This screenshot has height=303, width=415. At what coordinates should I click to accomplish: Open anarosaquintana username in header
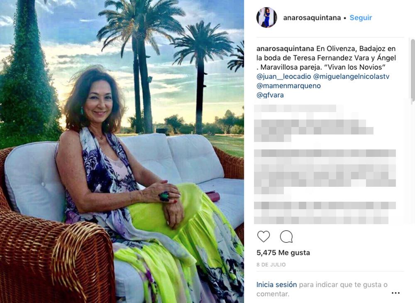pos(312,18)
